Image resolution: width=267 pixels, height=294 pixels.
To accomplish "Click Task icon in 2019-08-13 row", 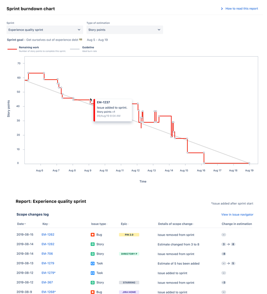I will pos(93,264).
